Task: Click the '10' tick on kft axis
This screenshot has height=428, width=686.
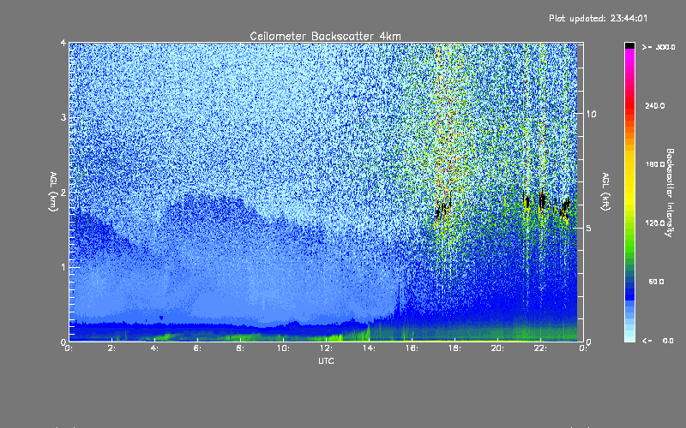Action: pos(591,114)
